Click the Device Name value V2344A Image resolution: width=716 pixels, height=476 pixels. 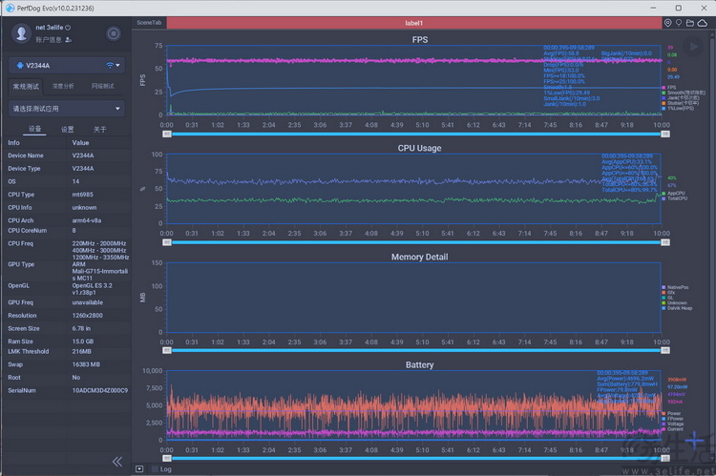pyautogui.click(x=83, y=155)
